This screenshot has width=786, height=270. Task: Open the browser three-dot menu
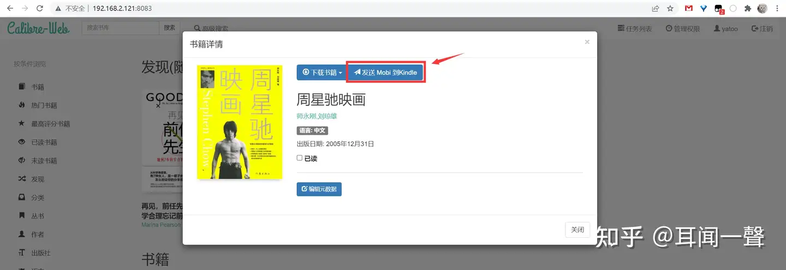(x=777, y=9)
